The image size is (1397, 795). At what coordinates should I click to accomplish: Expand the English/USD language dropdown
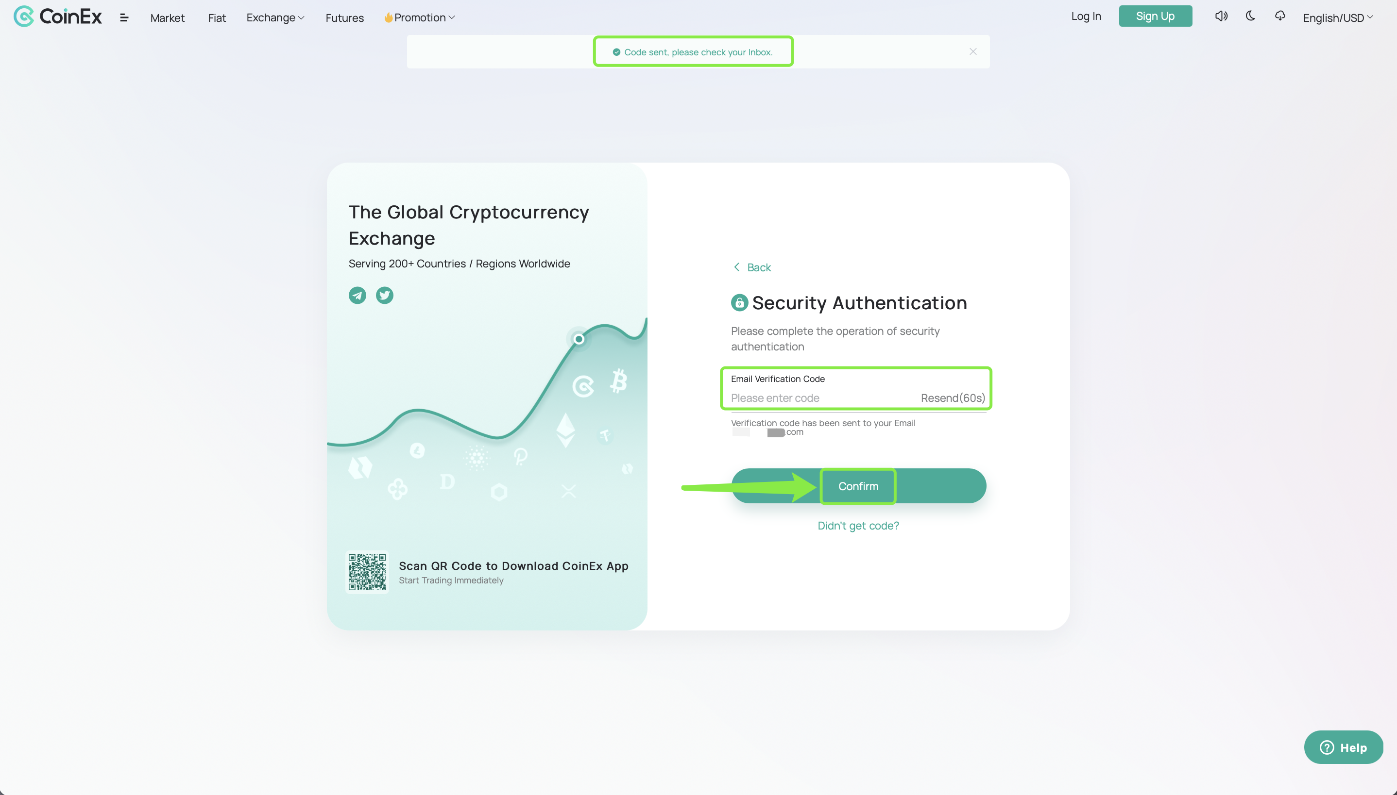pyautogui.click(x=1338, y=17)
